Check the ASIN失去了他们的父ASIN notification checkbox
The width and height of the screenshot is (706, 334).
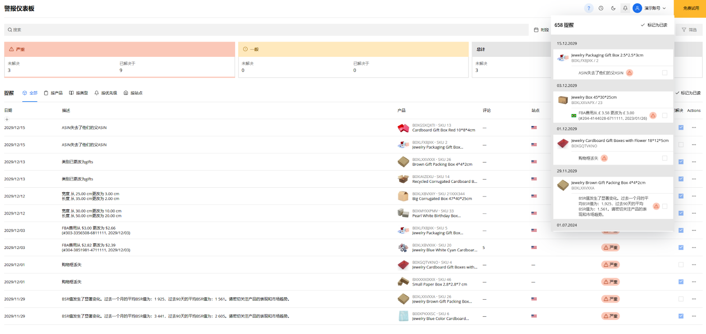point(665,73)
